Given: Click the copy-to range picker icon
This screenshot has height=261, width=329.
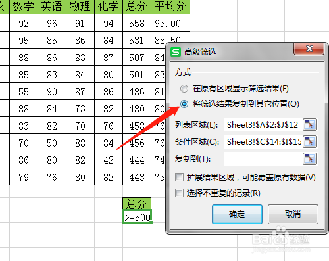Looking at the screenshot, I should pyautogui.click(x=310, y=159).
